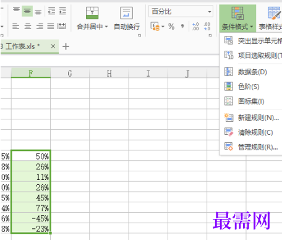Image resolution: width=282 pixels, height=240 pixels.
Task: Click the Auto Wrap (自动换行) button
Action: [x=127, y=19]
